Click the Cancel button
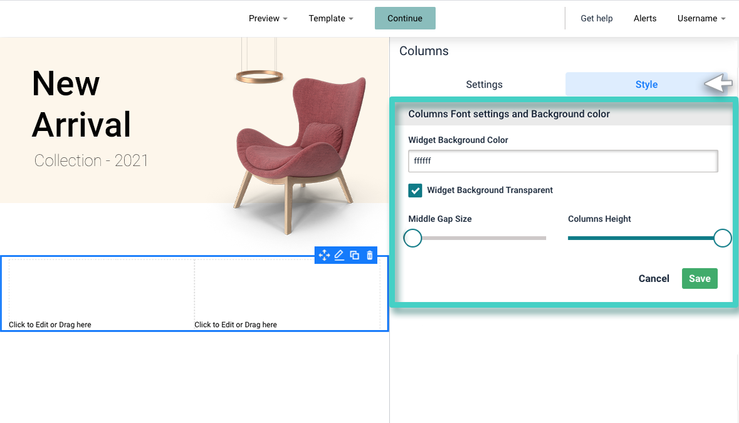 click(x=654, y=278)
